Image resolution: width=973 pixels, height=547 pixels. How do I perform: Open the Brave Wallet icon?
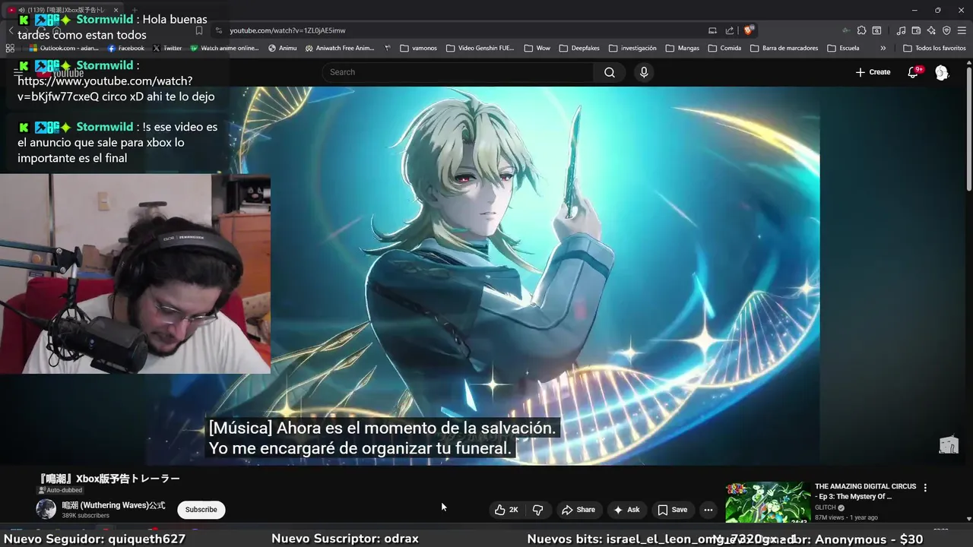(916, 30)
